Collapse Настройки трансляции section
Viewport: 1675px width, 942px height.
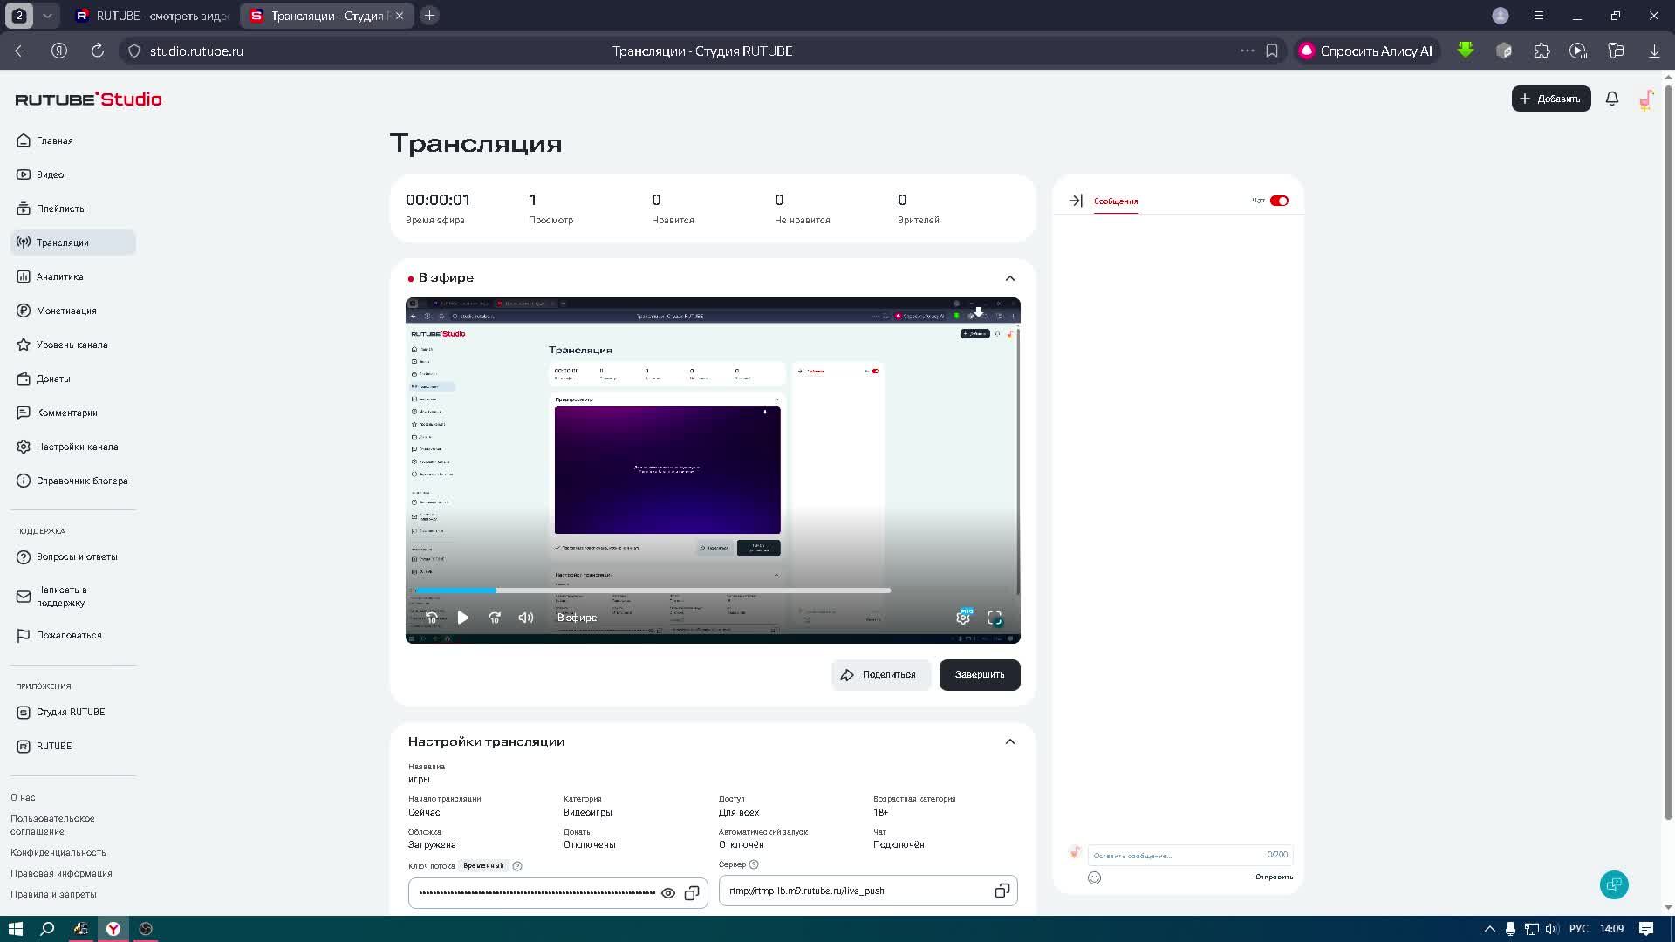pyautogui.click(x=1010, y=741)
